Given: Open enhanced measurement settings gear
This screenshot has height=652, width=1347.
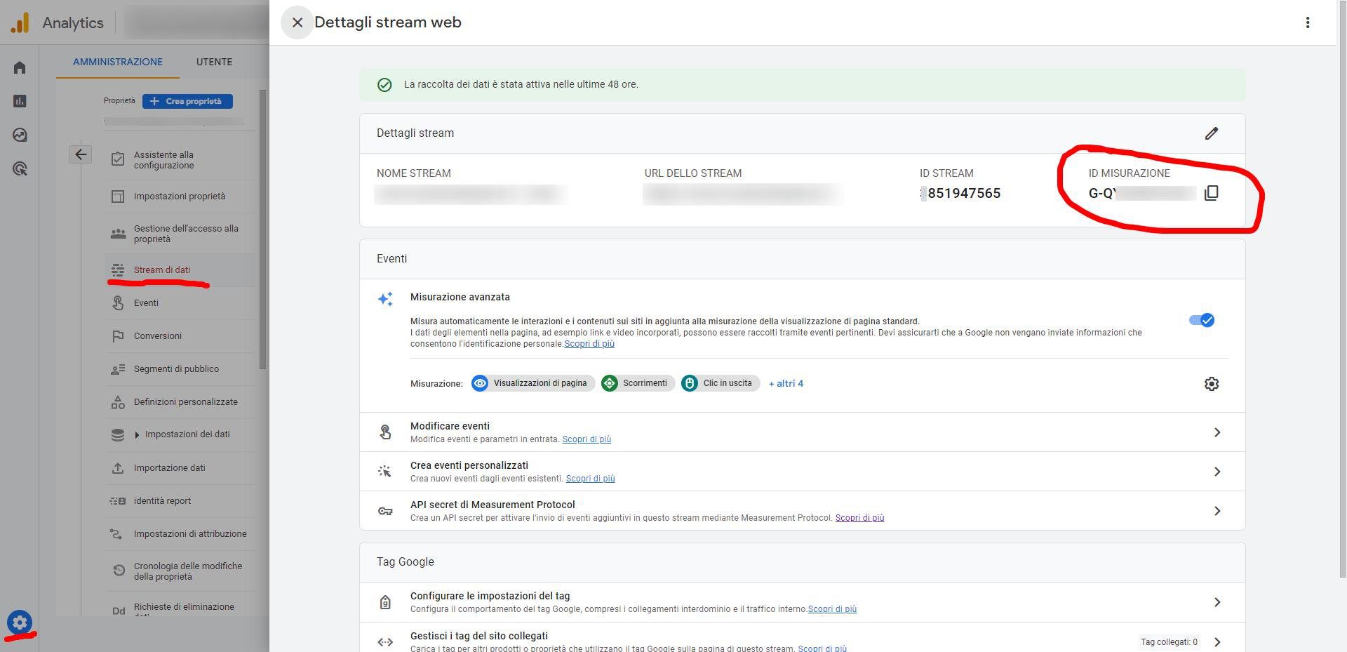Looking at the screenshot, I should (x=1211, y=384).
